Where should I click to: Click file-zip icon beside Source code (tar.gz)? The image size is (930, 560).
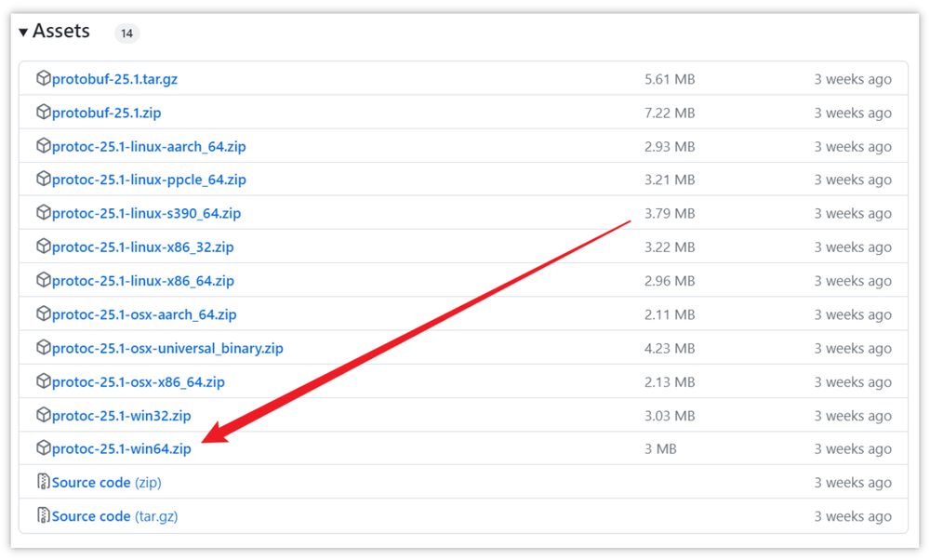[43, 515]
